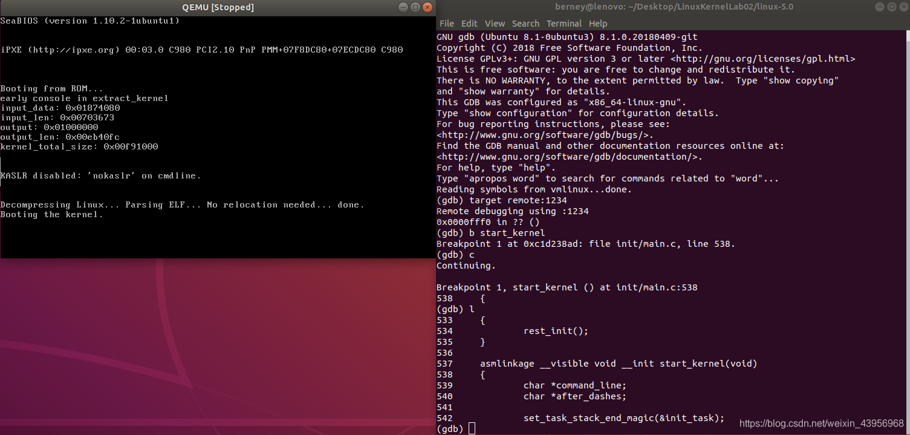
Task: Minimize the terminal window
Action: 879,7
